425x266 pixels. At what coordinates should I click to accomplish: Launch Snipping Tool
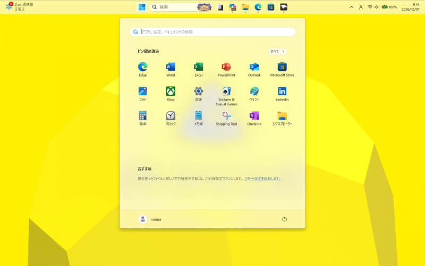(226, 118)
